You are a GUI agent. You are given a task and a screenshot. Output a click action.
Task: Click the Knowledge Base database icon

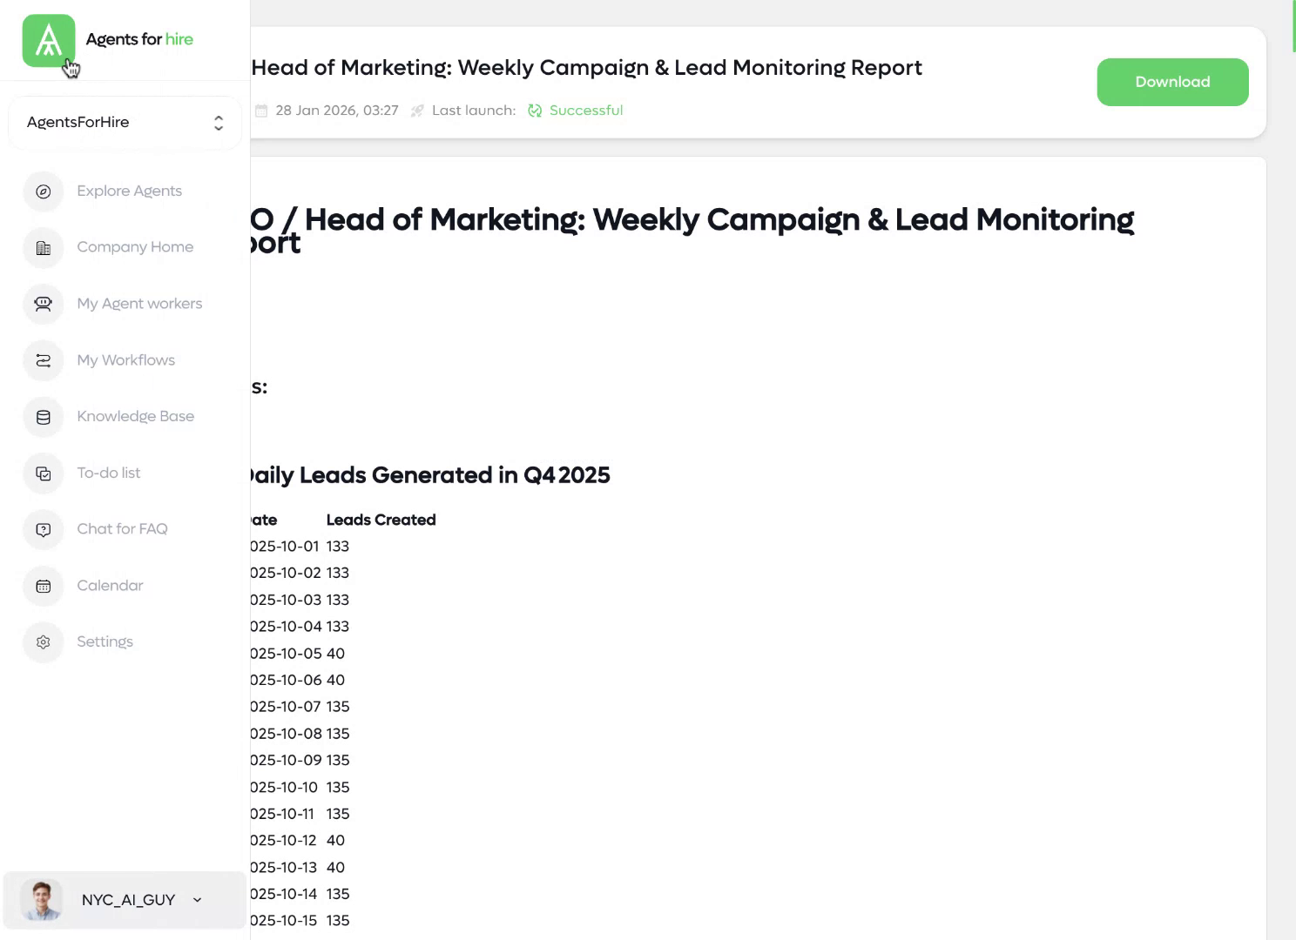point(44,417)
